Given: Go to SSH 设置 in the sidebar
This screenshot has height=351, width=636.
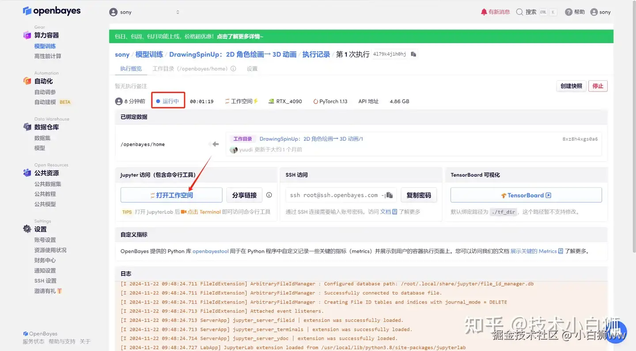Looking at the screenshot, I should 45,281.
